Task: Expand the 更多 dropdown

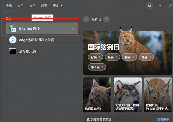Action: click(58, 6)
